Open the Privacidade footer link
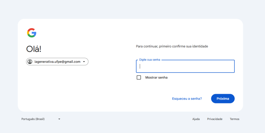The image size is (265, 133). (x=215, y=119)
